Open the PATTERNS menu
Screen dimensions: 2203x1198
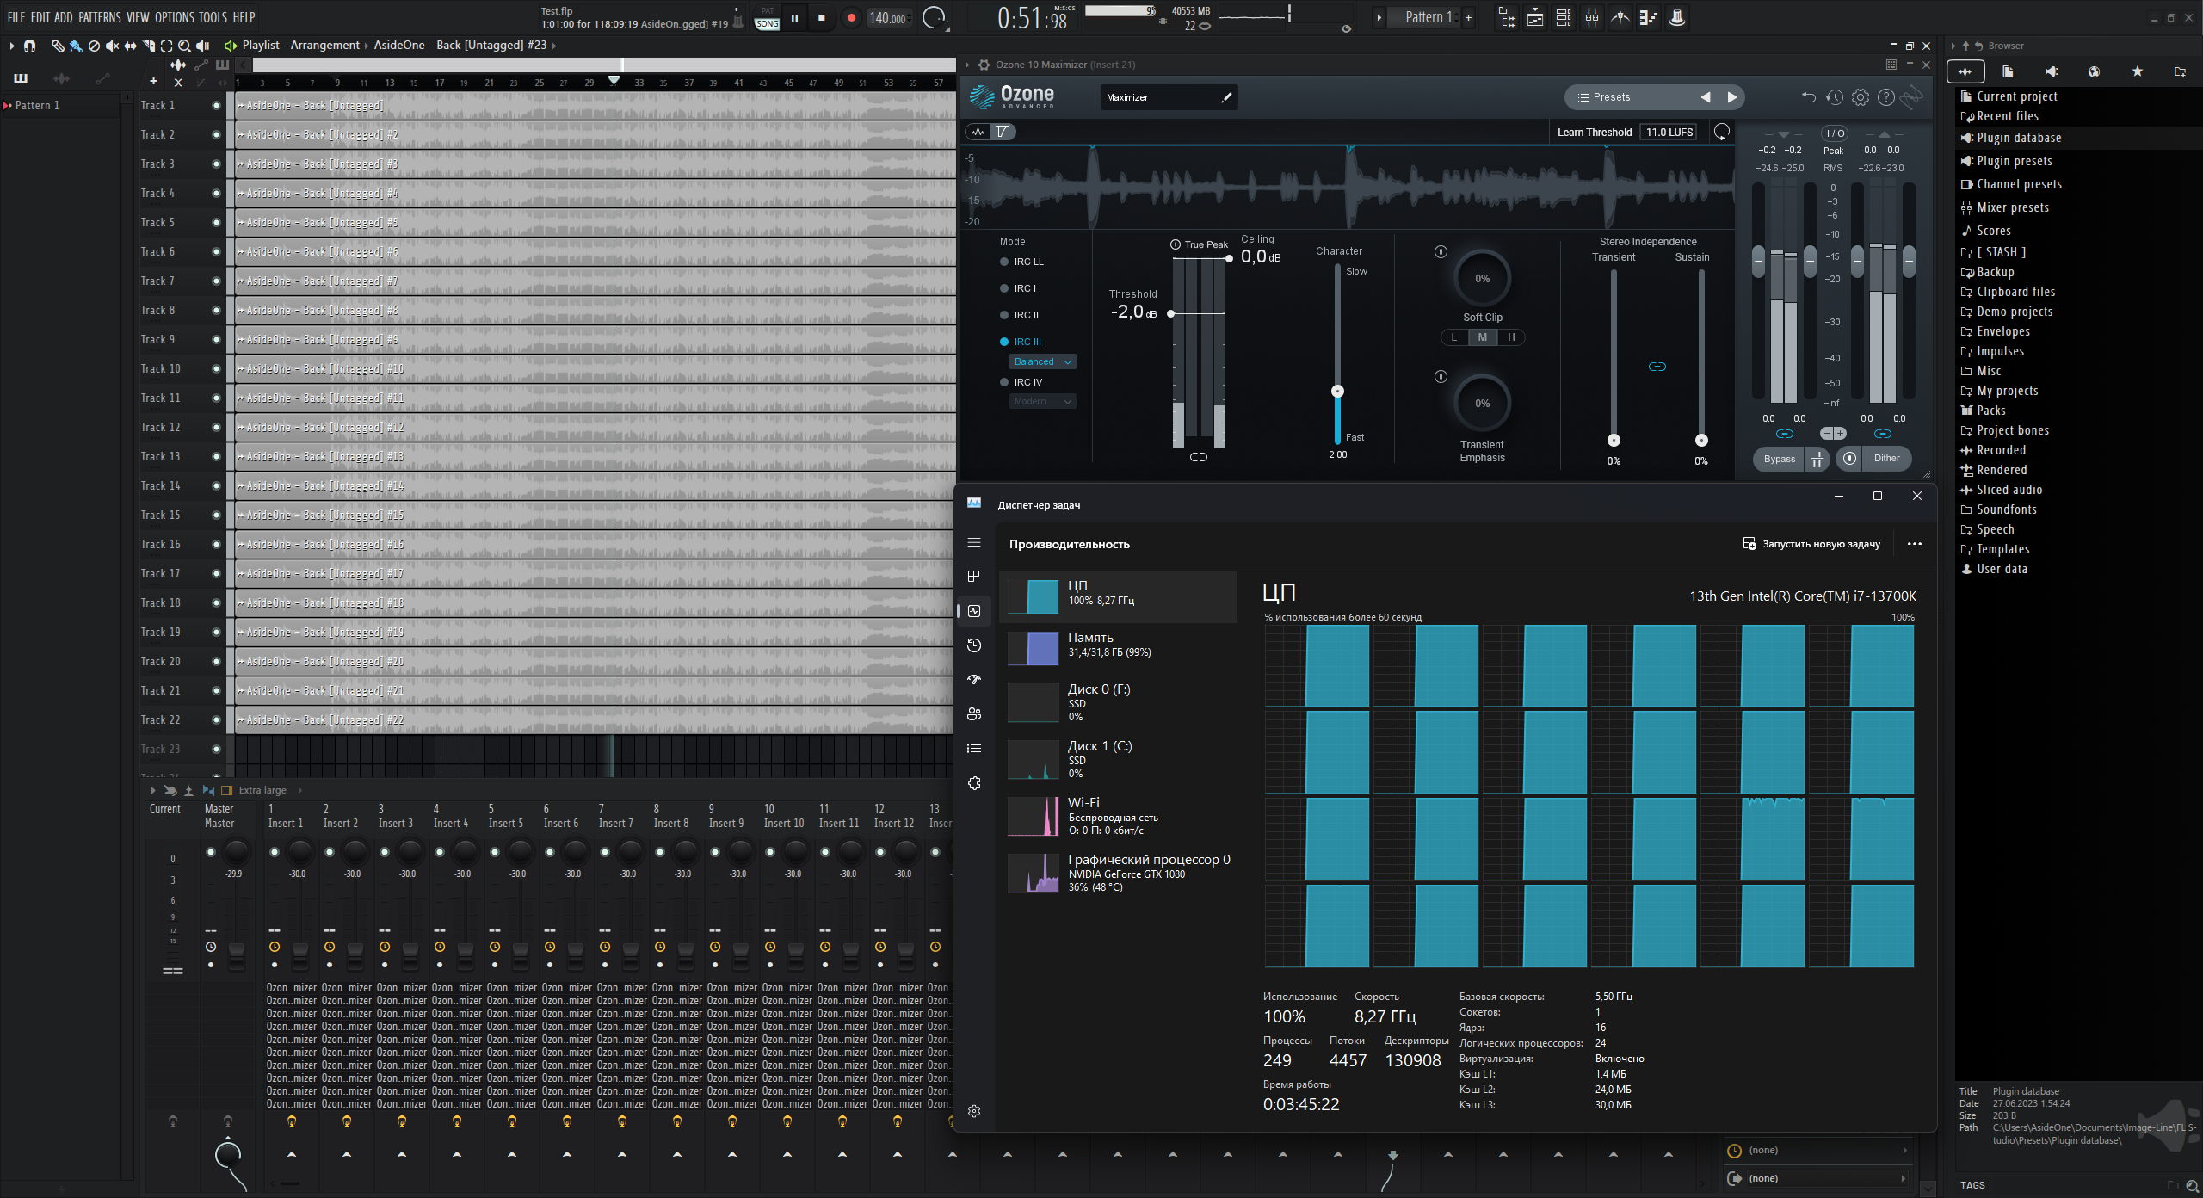99,17
